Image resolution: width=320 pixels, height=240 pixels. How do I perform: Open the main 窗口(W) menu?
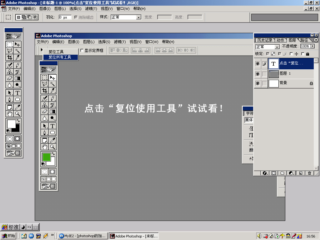tap(123, 9)
